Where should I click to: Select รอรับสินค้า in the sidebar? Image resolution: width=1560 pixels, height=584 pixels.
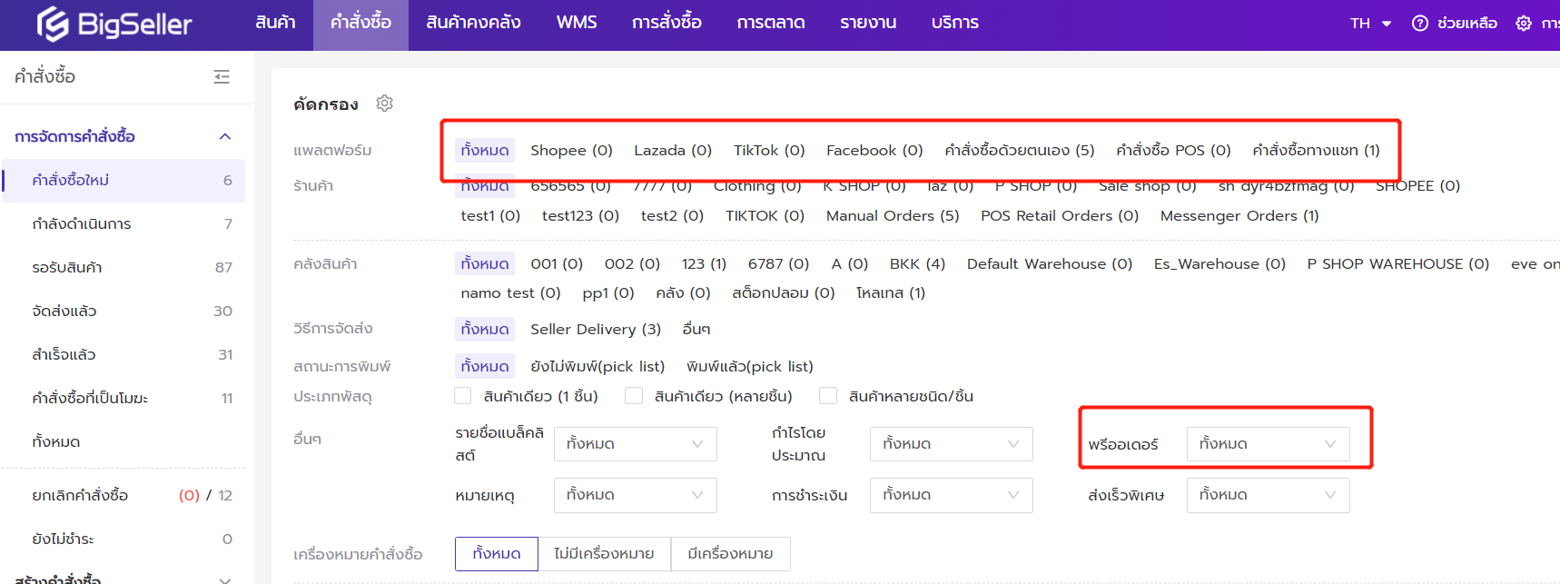coord(67,268)
